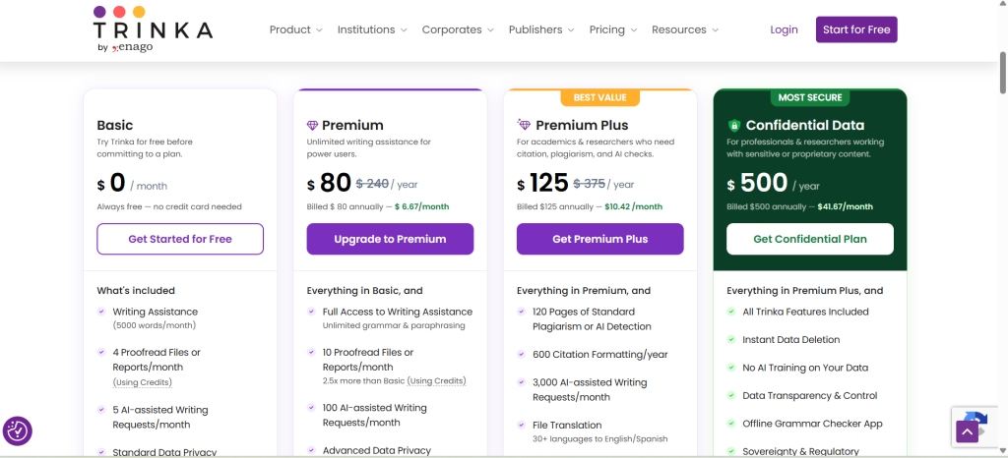Click green checkmark beside All Trinka Features Included

point(731,312)
